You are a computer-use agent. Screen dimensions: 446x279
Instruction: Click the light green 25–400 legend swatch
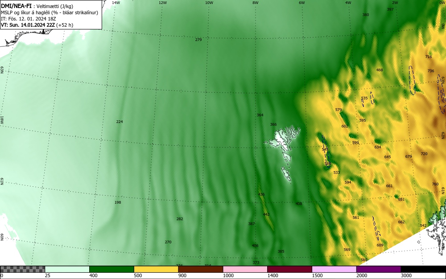point(67,269)
